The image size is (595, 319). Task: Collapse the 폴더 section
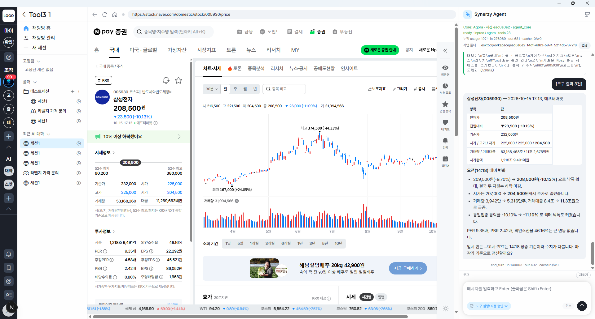pyautogui.click(x=35, y=82)
